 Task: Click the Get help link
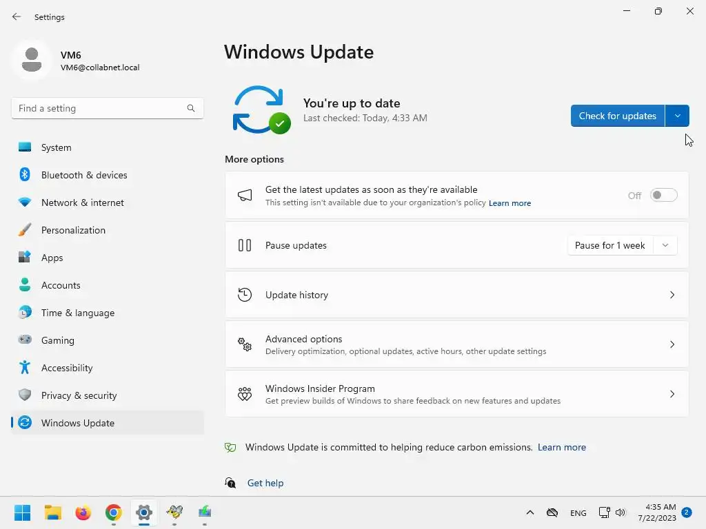pyautogui.click(x=265, y=483)
